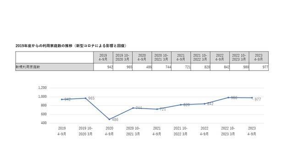This screenshot has height=167, width=298.
Task: Click the 842 data label on the line chart
Action: point(210,104)
